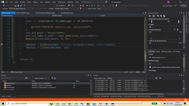The image size is (189, 106).
Task: Click the Show Next Statement arrow icon
Action: pyautogui.click(x=87, y=6)
